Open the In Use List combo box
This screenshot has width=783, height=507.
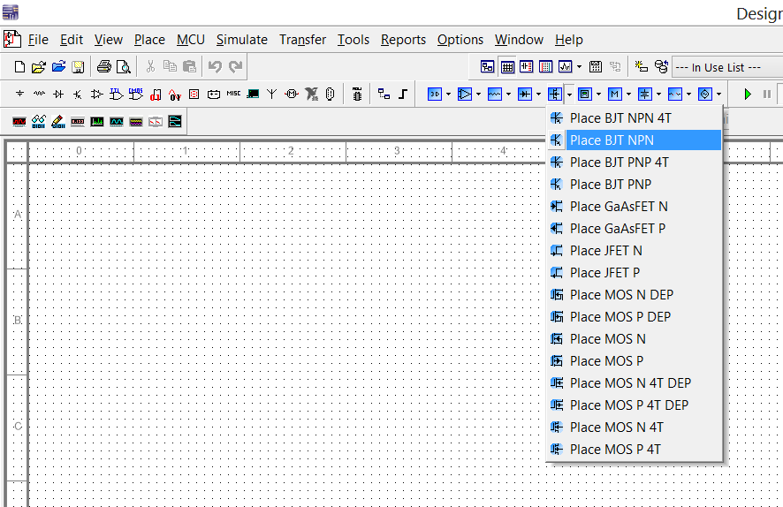point(727,67)
